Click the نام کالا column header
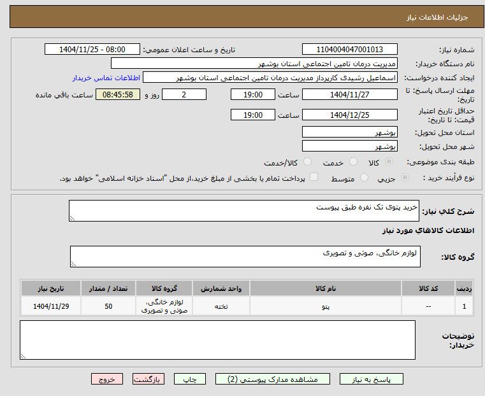Screen dimensions: 485x396 pyautogui.click(x=326, y=288)
